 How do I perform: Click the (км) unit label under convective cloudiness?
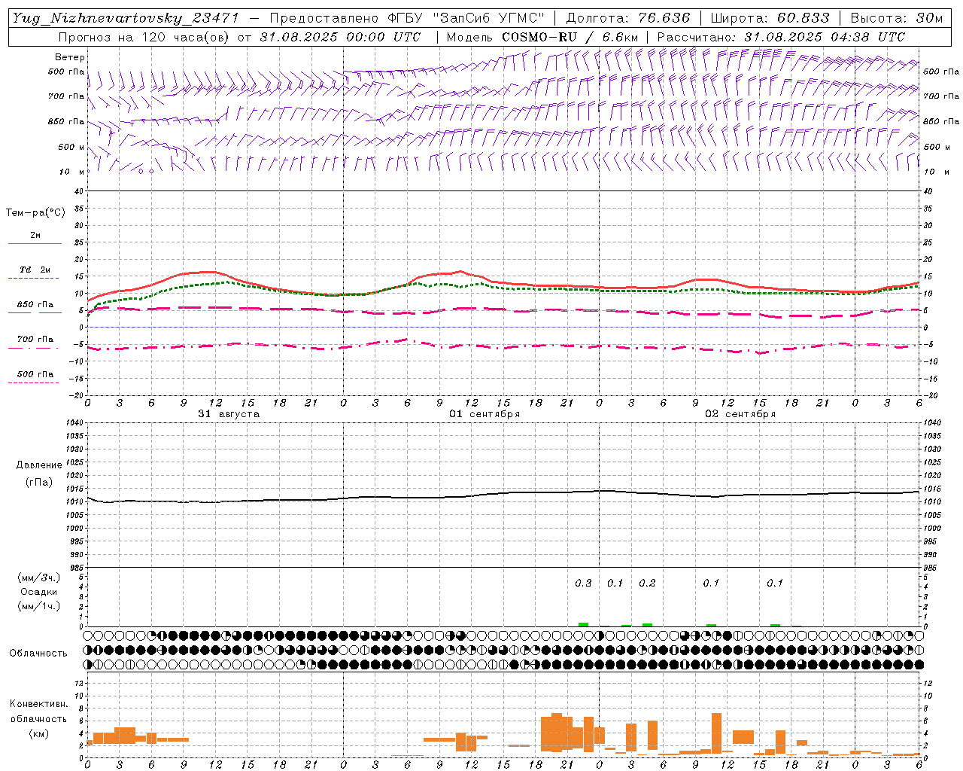point(38,733)
